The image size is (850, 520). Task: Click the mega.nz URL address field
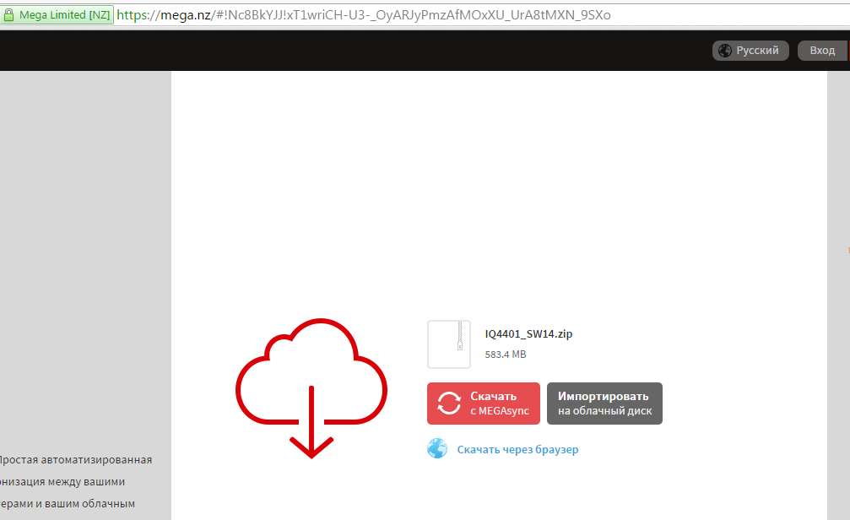(x=363, y=15)
